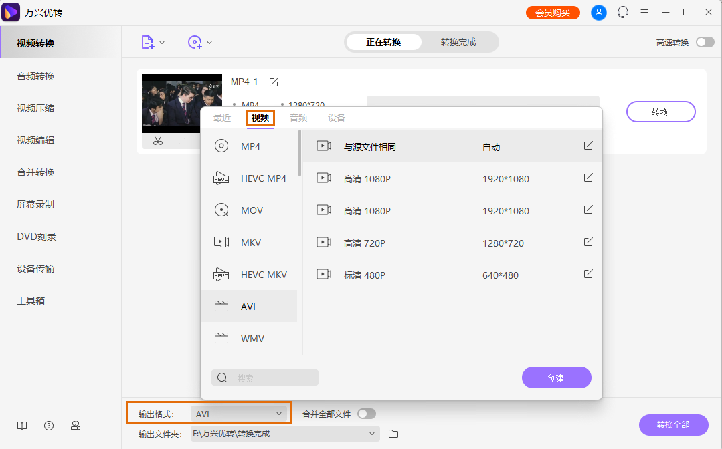
Task: Select the AVI format in the list
Action: [x=249, y=307]
